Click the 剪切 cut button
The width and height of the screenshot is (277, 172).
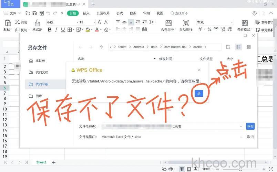21,22
